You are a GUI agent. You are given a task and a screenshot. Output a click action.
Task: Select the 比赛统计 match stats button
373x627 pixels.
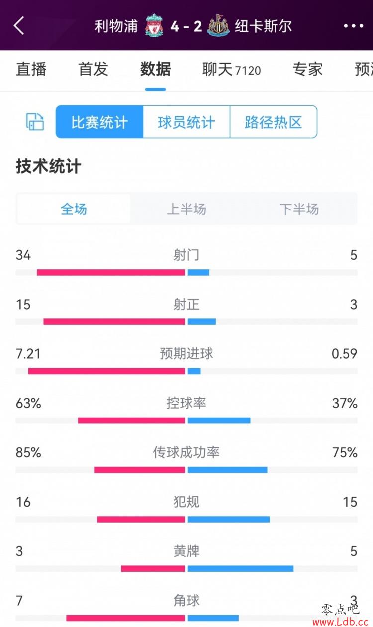click(99, 122)
